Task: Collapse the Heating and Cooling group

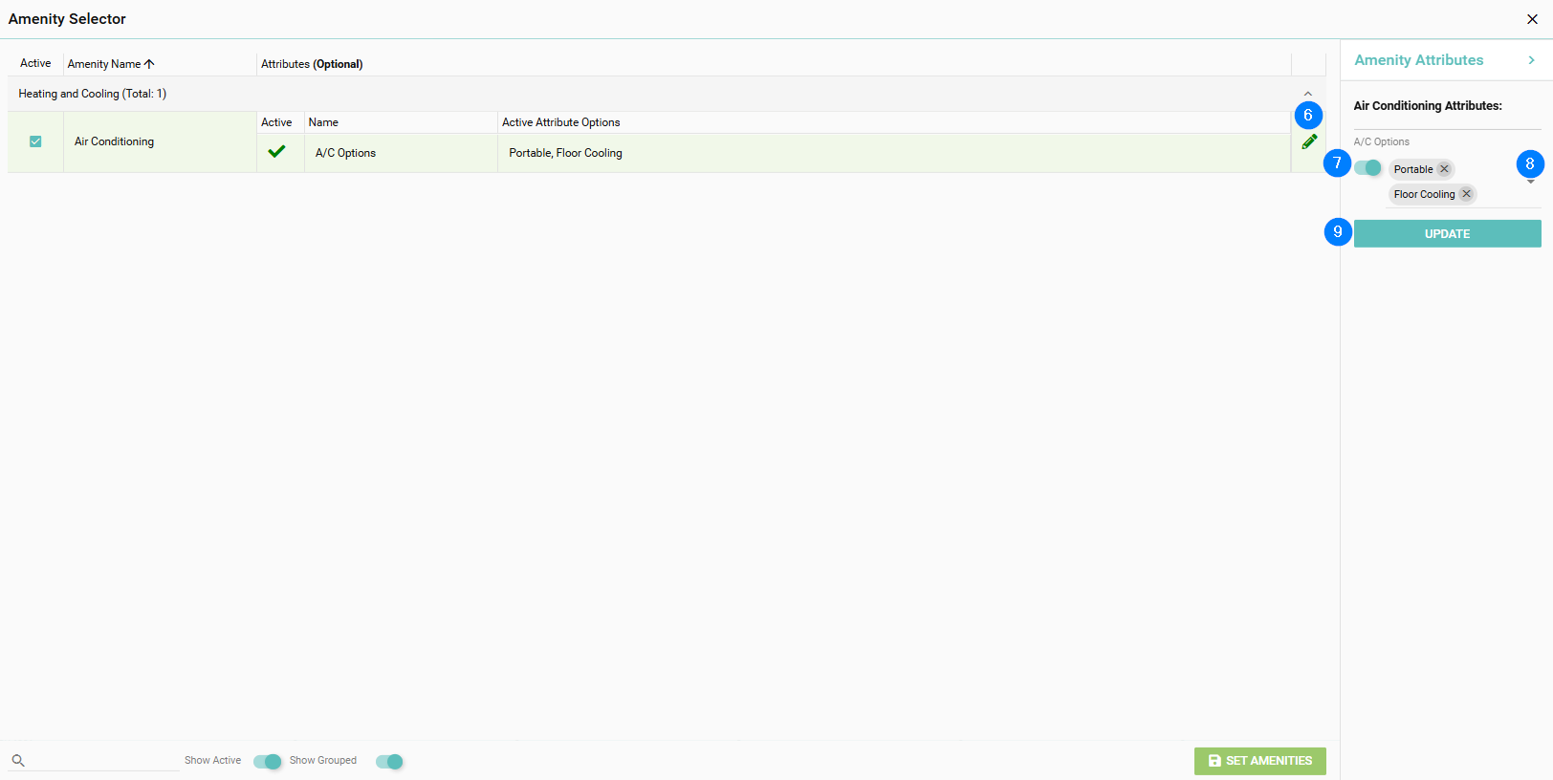Action: [x=1307, y=94]
